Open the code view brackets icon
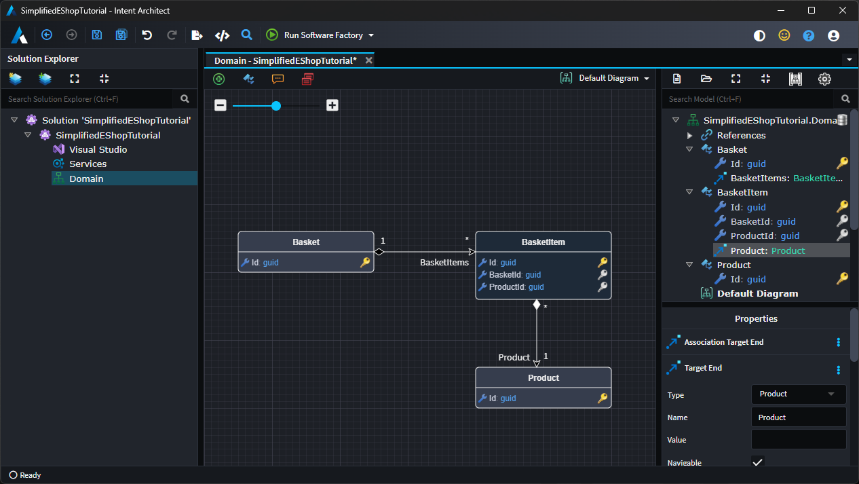 click(222, 35)
